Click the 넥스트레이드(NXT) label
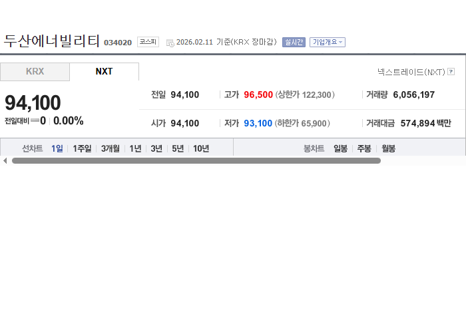The width and height of the screenshot is (466, 326). pyautogui.click(x=411, y=72)
